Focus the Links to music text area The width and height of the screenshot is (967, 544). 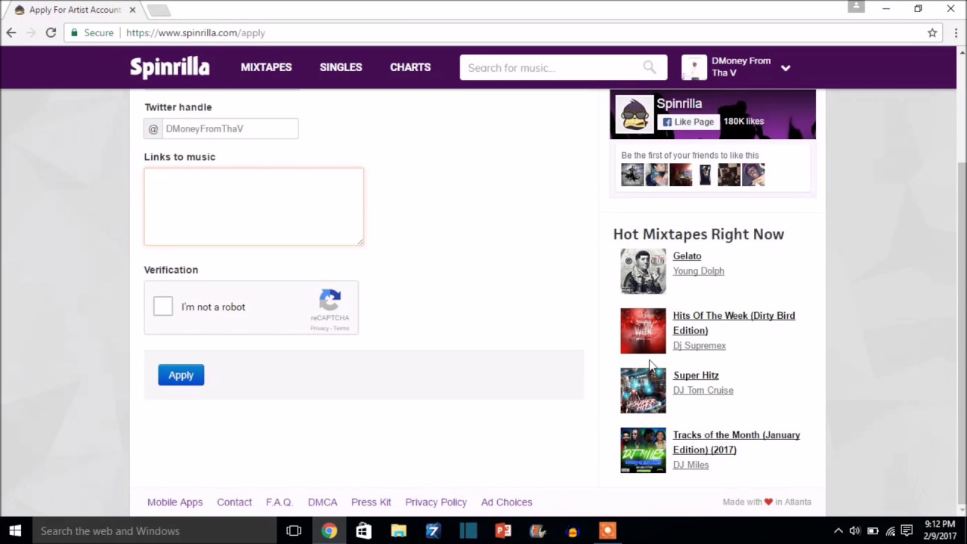(x=254, y=206)
